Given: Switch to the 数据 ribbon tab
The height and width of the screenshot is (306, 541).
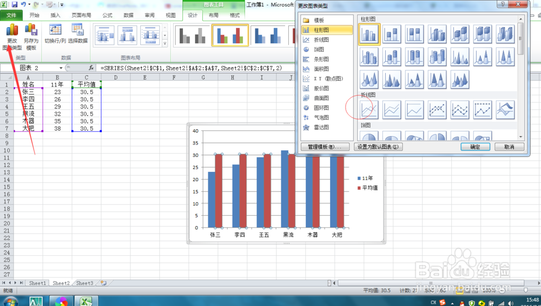Looking at the screenshot, I should [128, 15].
